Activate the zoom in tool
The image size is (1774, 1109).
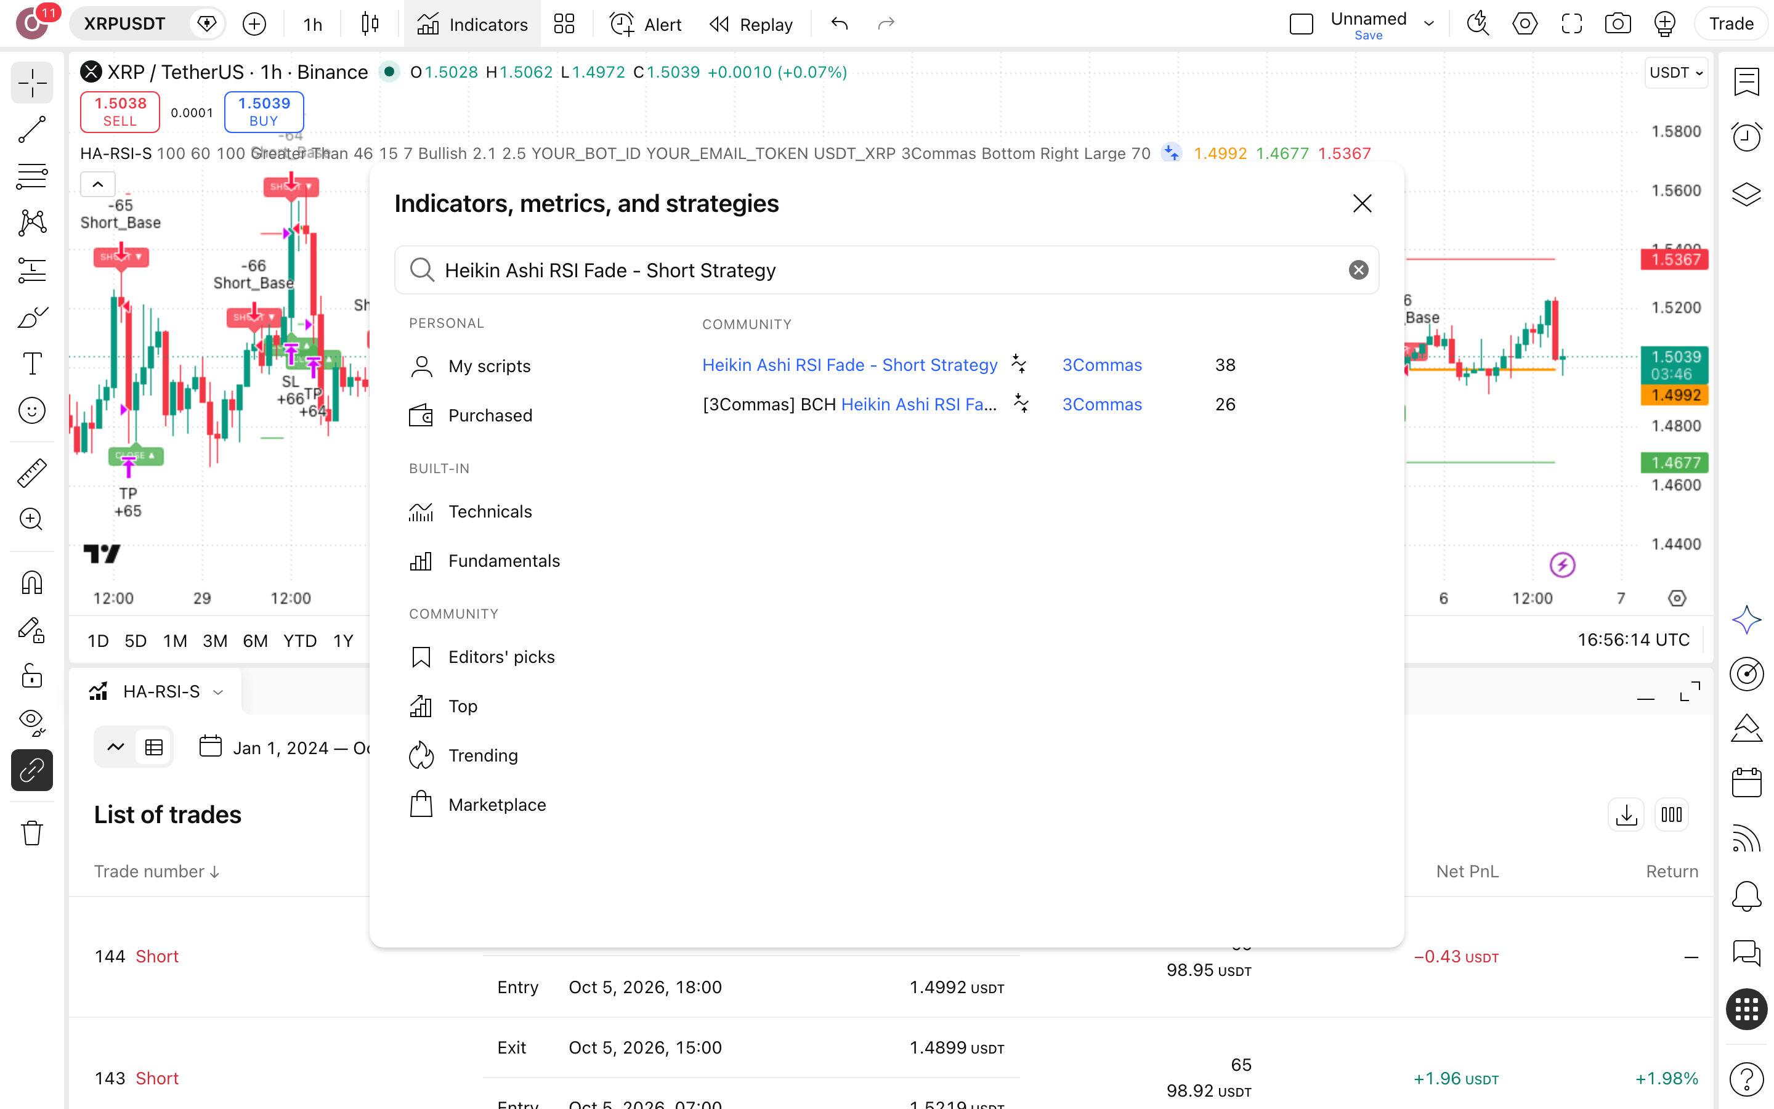pyautogui.click(x=31, y=519)
